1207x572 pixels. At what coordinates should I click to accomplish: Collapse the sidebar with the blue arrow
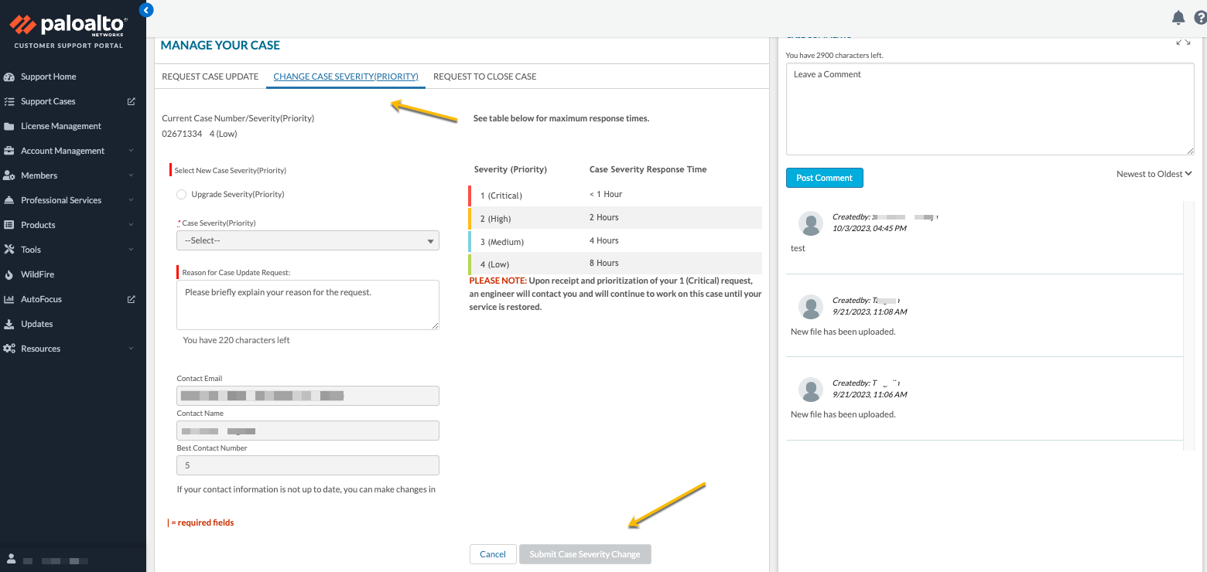point(146,10)
